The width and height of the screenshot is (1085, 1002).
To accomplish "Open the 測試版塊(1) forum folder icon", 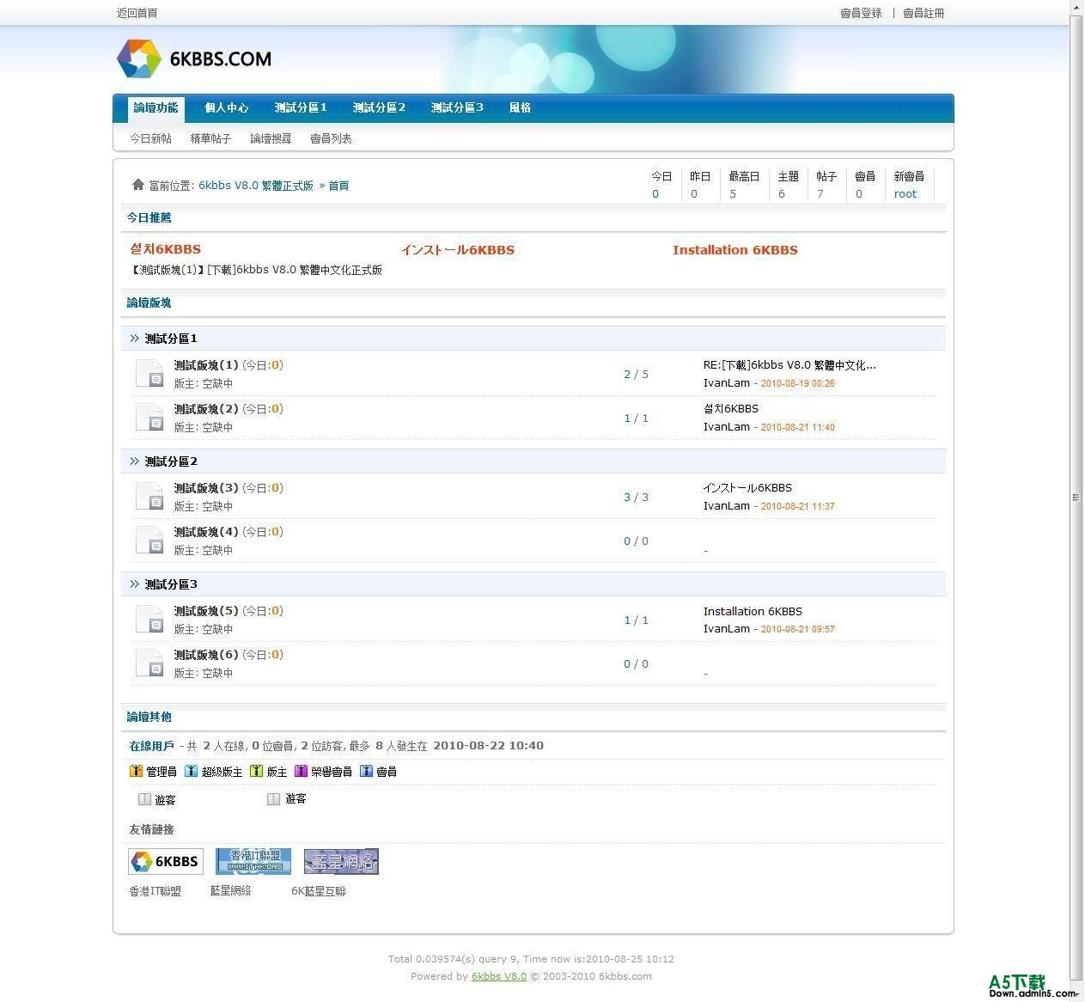I will [149, 374].
